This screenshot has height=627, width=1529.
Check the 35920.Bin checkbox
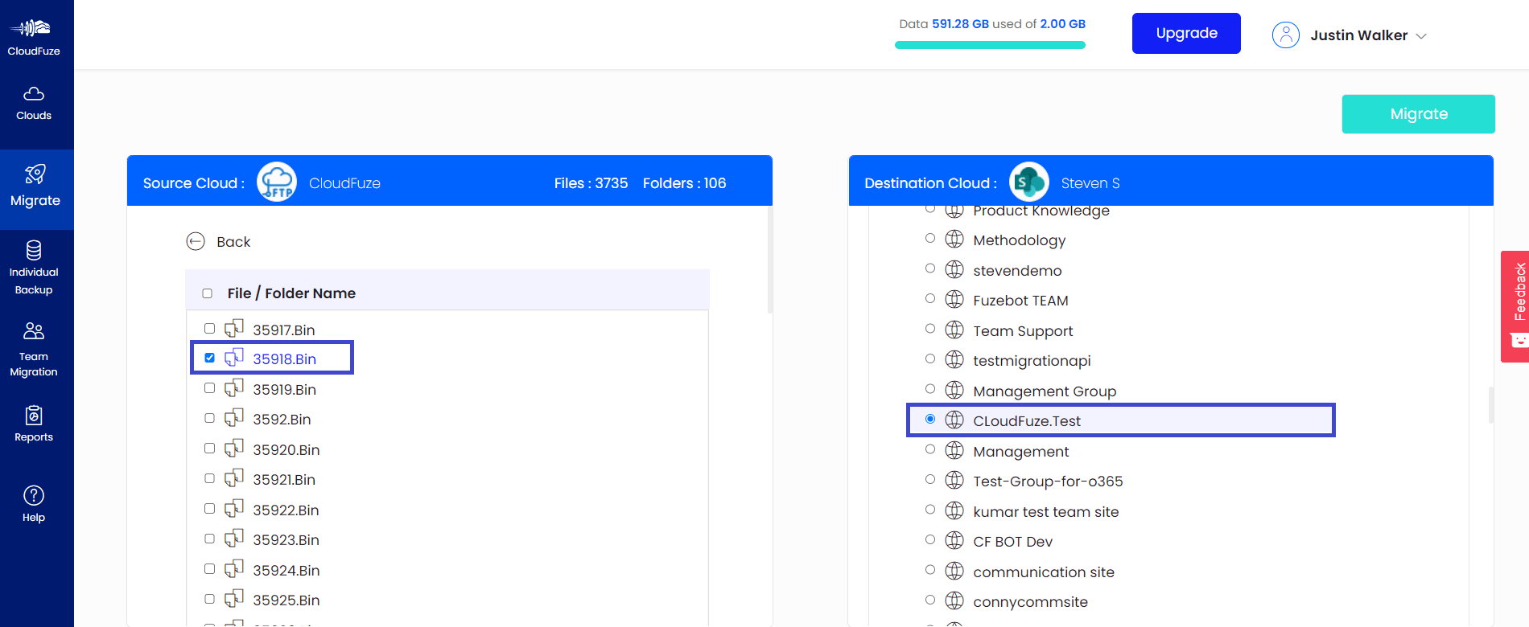(209, 449)
